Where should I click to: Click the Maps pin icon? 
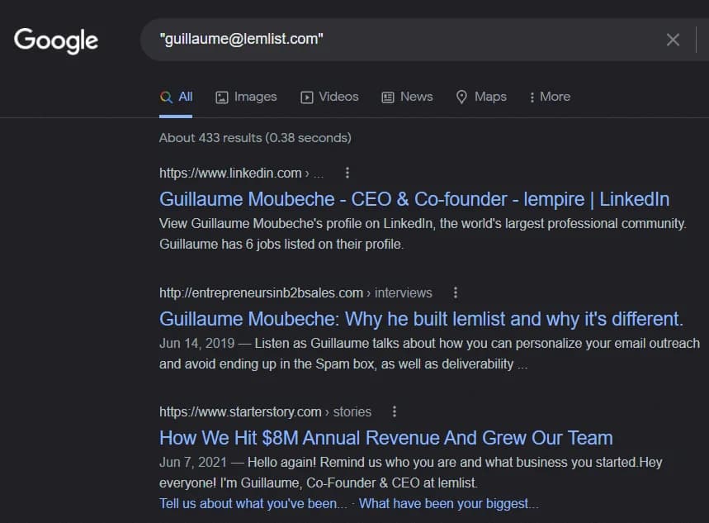(461, 97)
